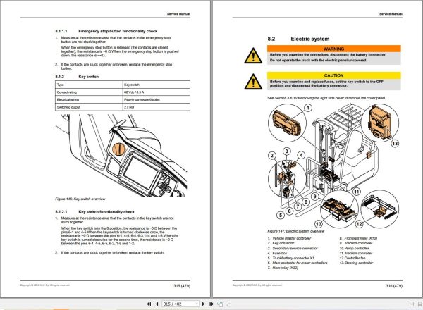
Task: Click the 'Steering controller' legend entry
Action: 356,263
